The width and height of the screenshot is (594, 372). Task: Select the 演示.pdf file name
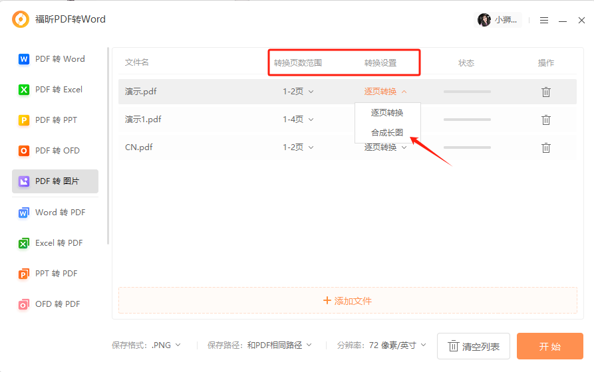(140, 92)
